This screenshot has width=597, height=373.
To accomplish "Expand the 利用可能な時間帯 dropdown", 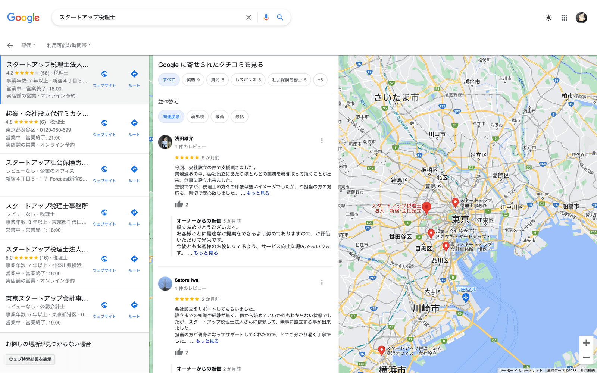I will tap(69, 46).
